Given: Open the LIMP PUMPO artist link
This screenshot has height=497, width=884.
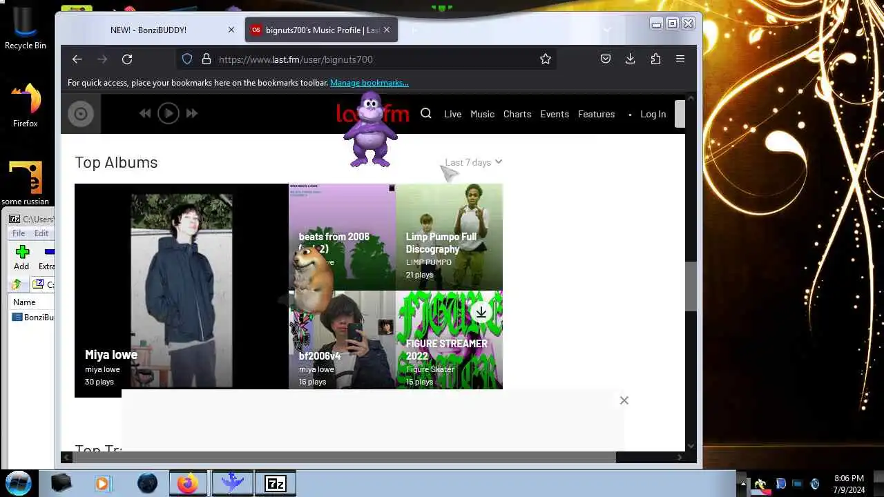Looking at the screenshot, I should [429, 262].
